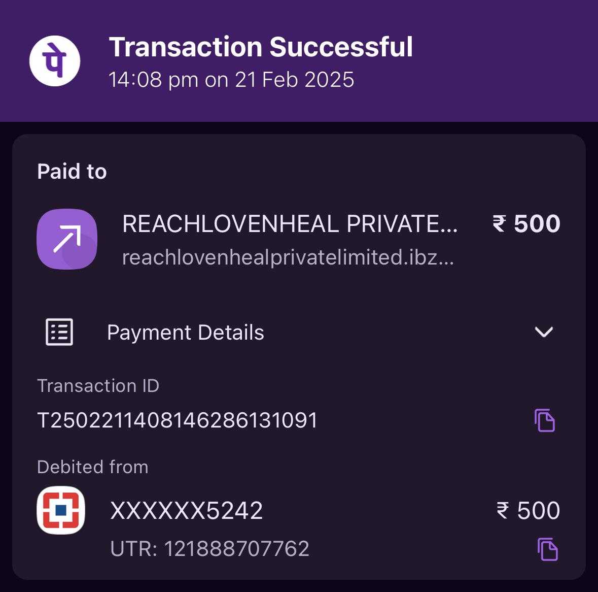Copy the Transaction ID
Viewport: 598px width, 592px height.
[x=545, y=420]
